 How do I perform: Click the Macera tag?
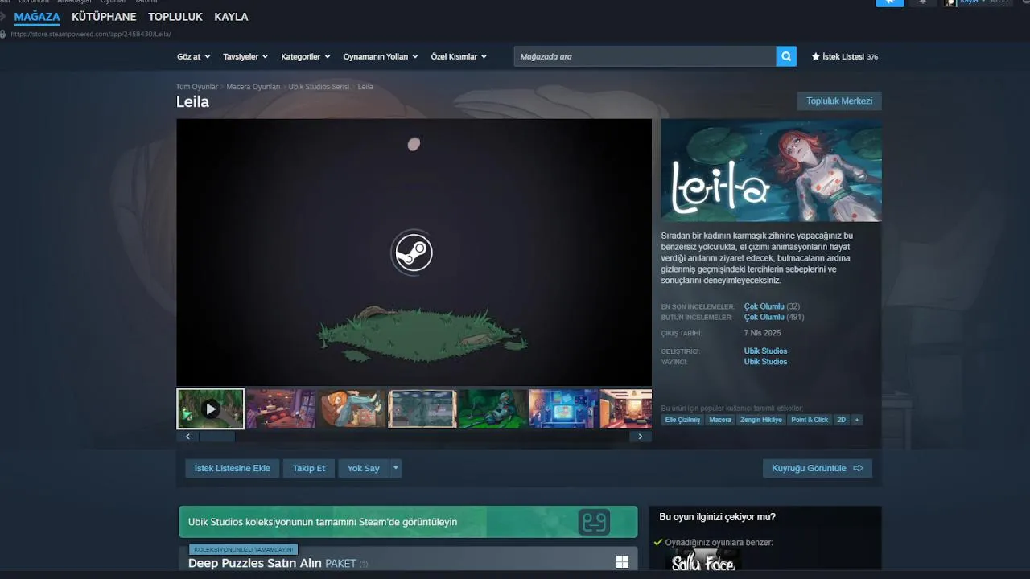click(720, 420)
